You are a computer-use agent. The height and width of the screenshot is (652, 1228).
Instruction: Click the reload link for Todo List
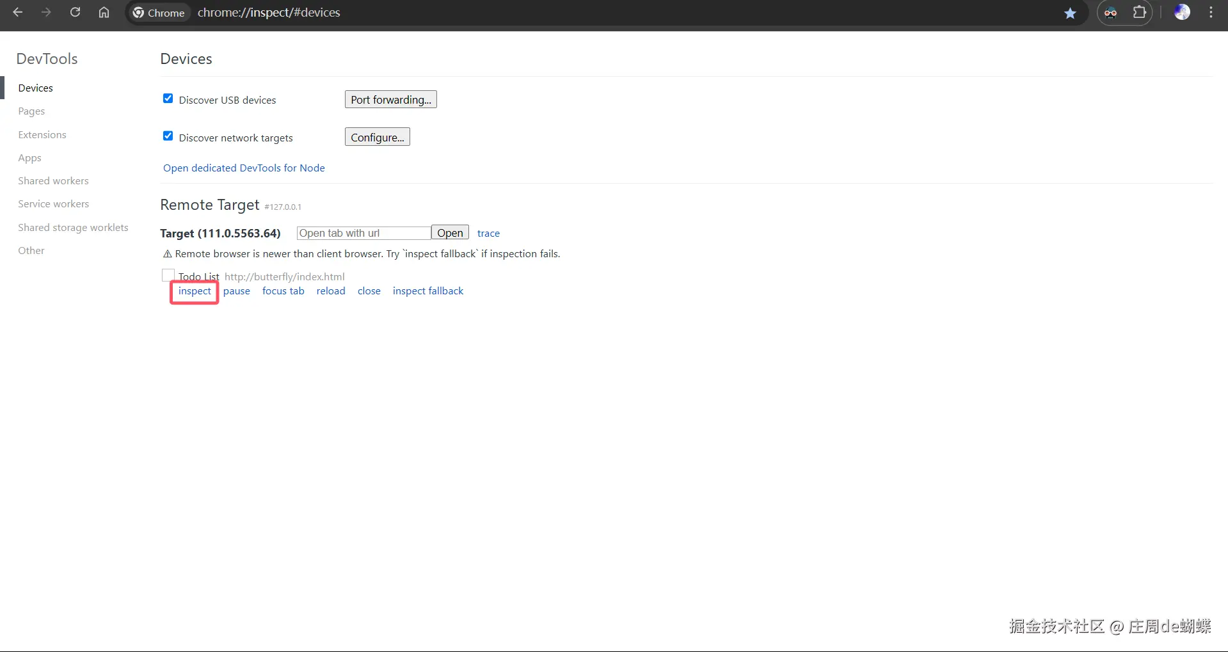pyautogui.click(x=331, y=291)
